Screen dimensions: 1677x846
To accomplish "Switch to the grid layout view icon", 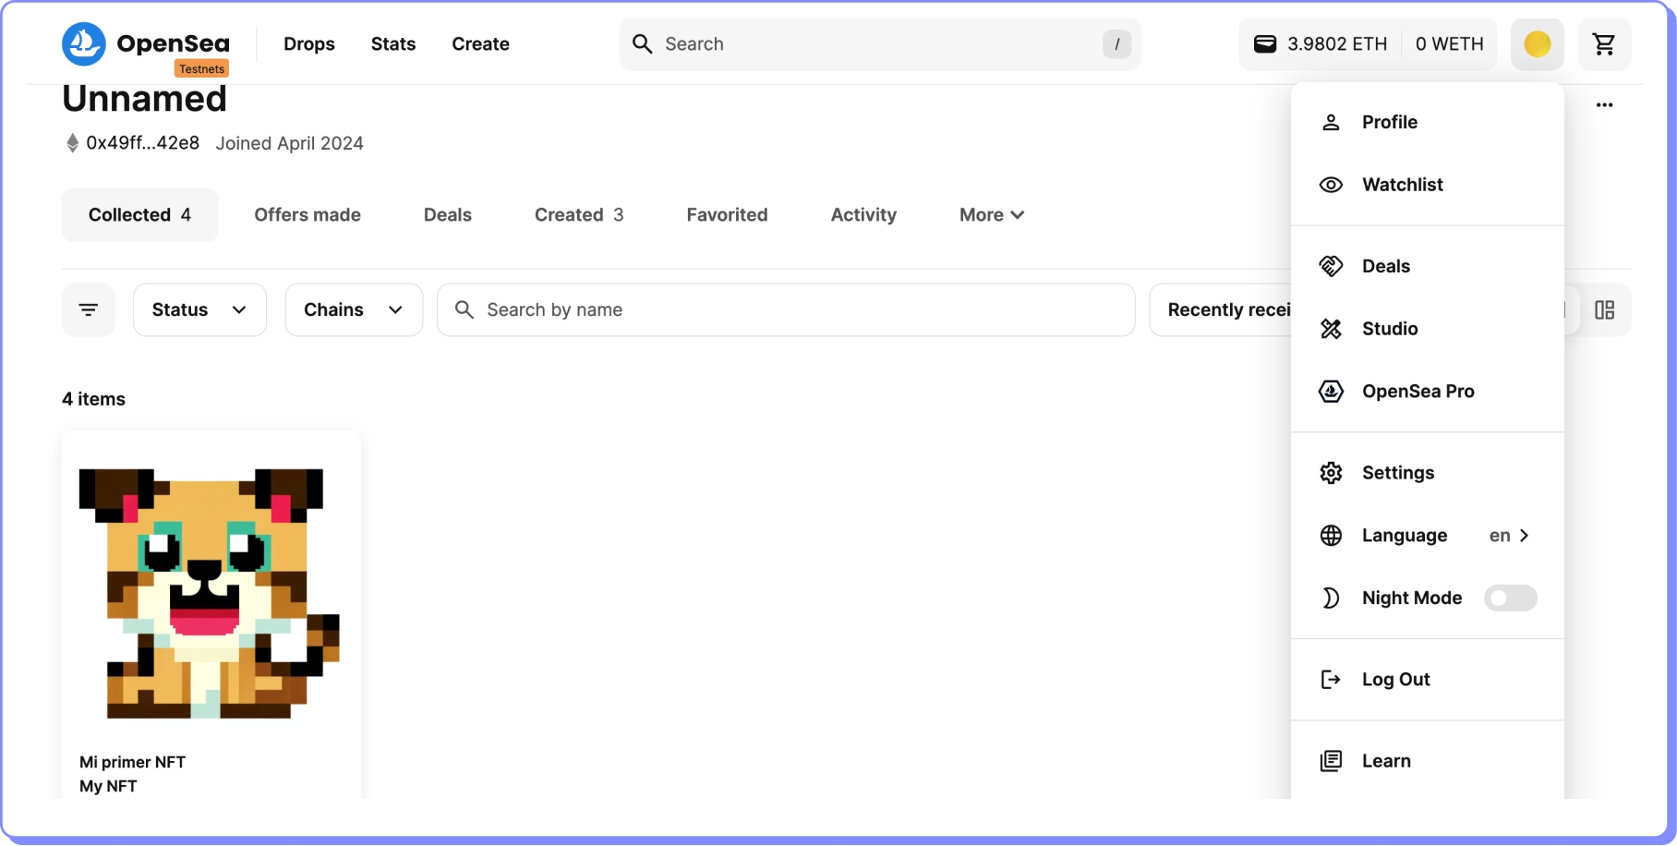I will click(1604, 310).
